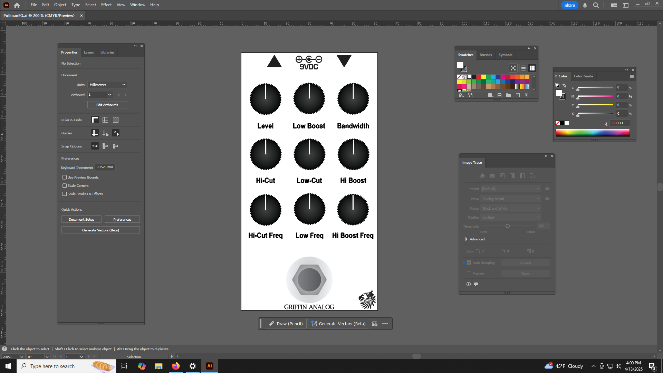Click the Show Guides icon
This screenshot has width=663, height=373.
point(95,133)
